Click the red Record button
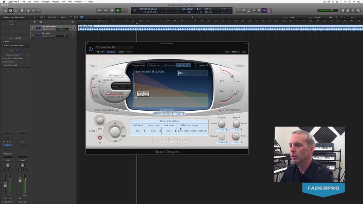Viewport: 363px width, 204px height. [x=124, y=11]
